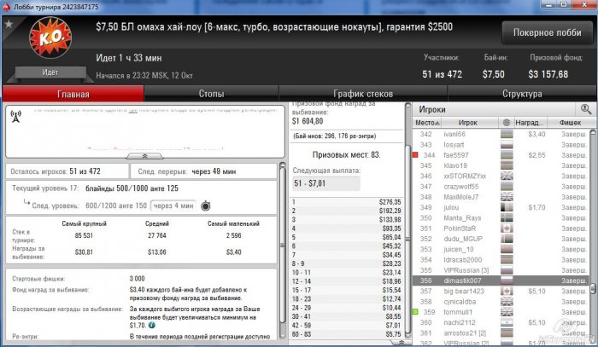Screen dimensions: 598x347
Task: Click the flag of PokinStaR
Action: pos(507,228)
